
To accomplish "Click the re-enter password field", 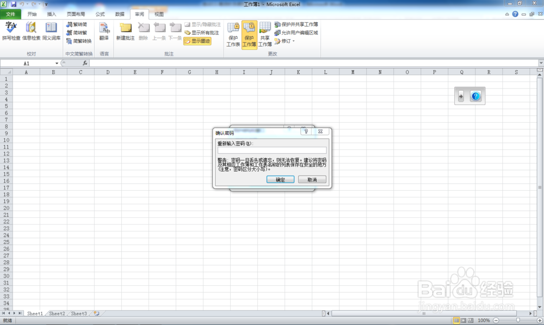I will pos(272,151).
